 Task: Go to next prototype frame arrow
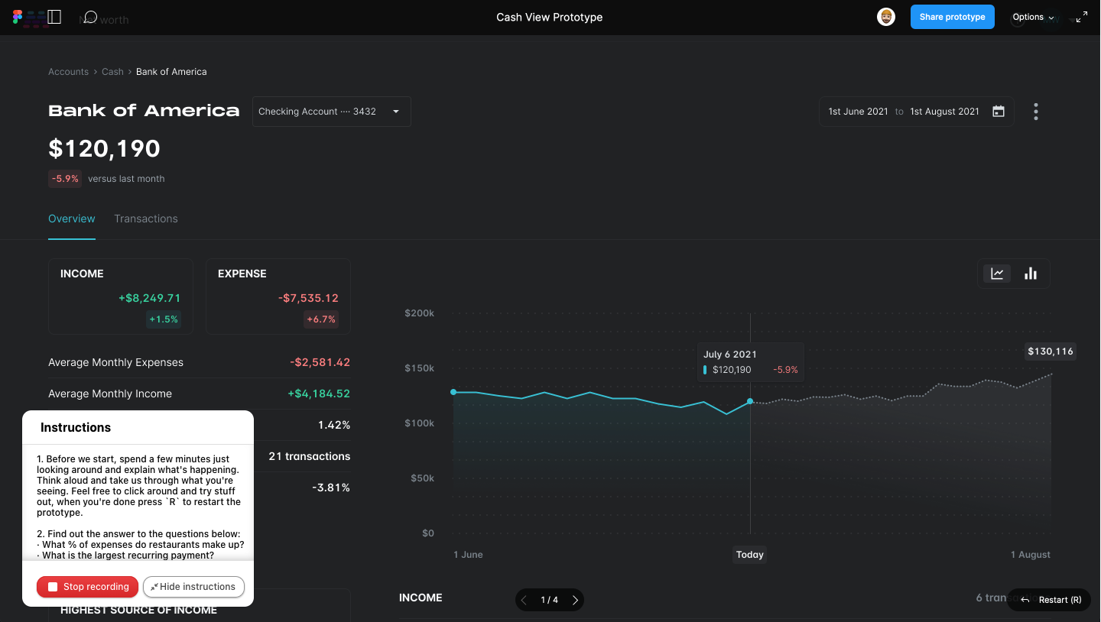point(575,601)
